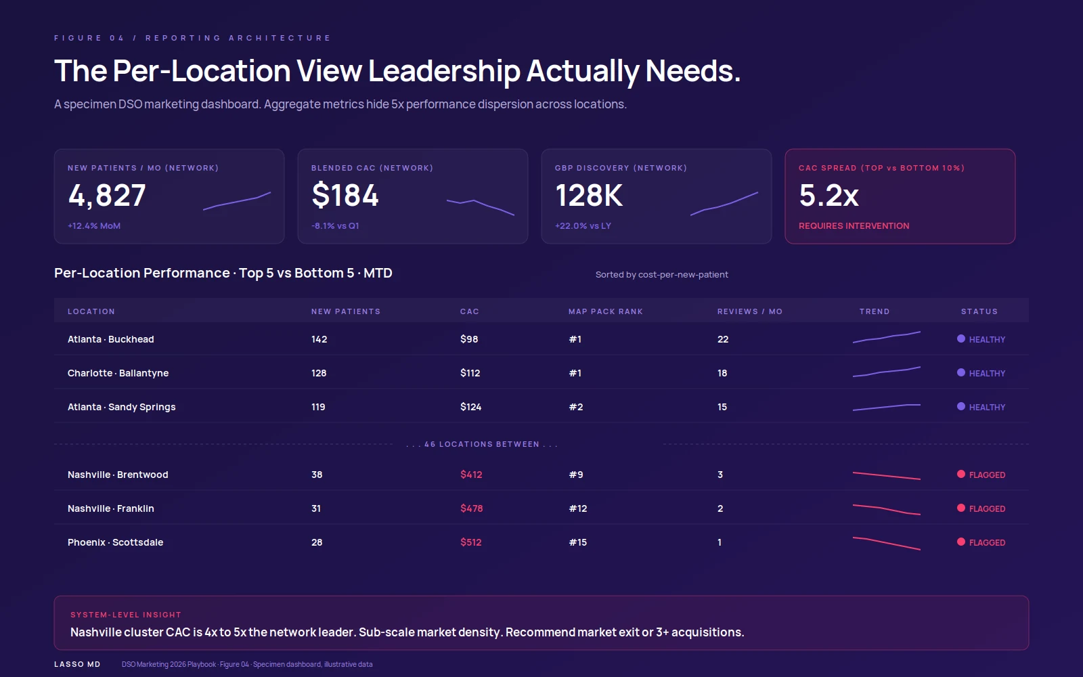
Task: Click the $98 CAC cell
Action: [x=469, y=339]
